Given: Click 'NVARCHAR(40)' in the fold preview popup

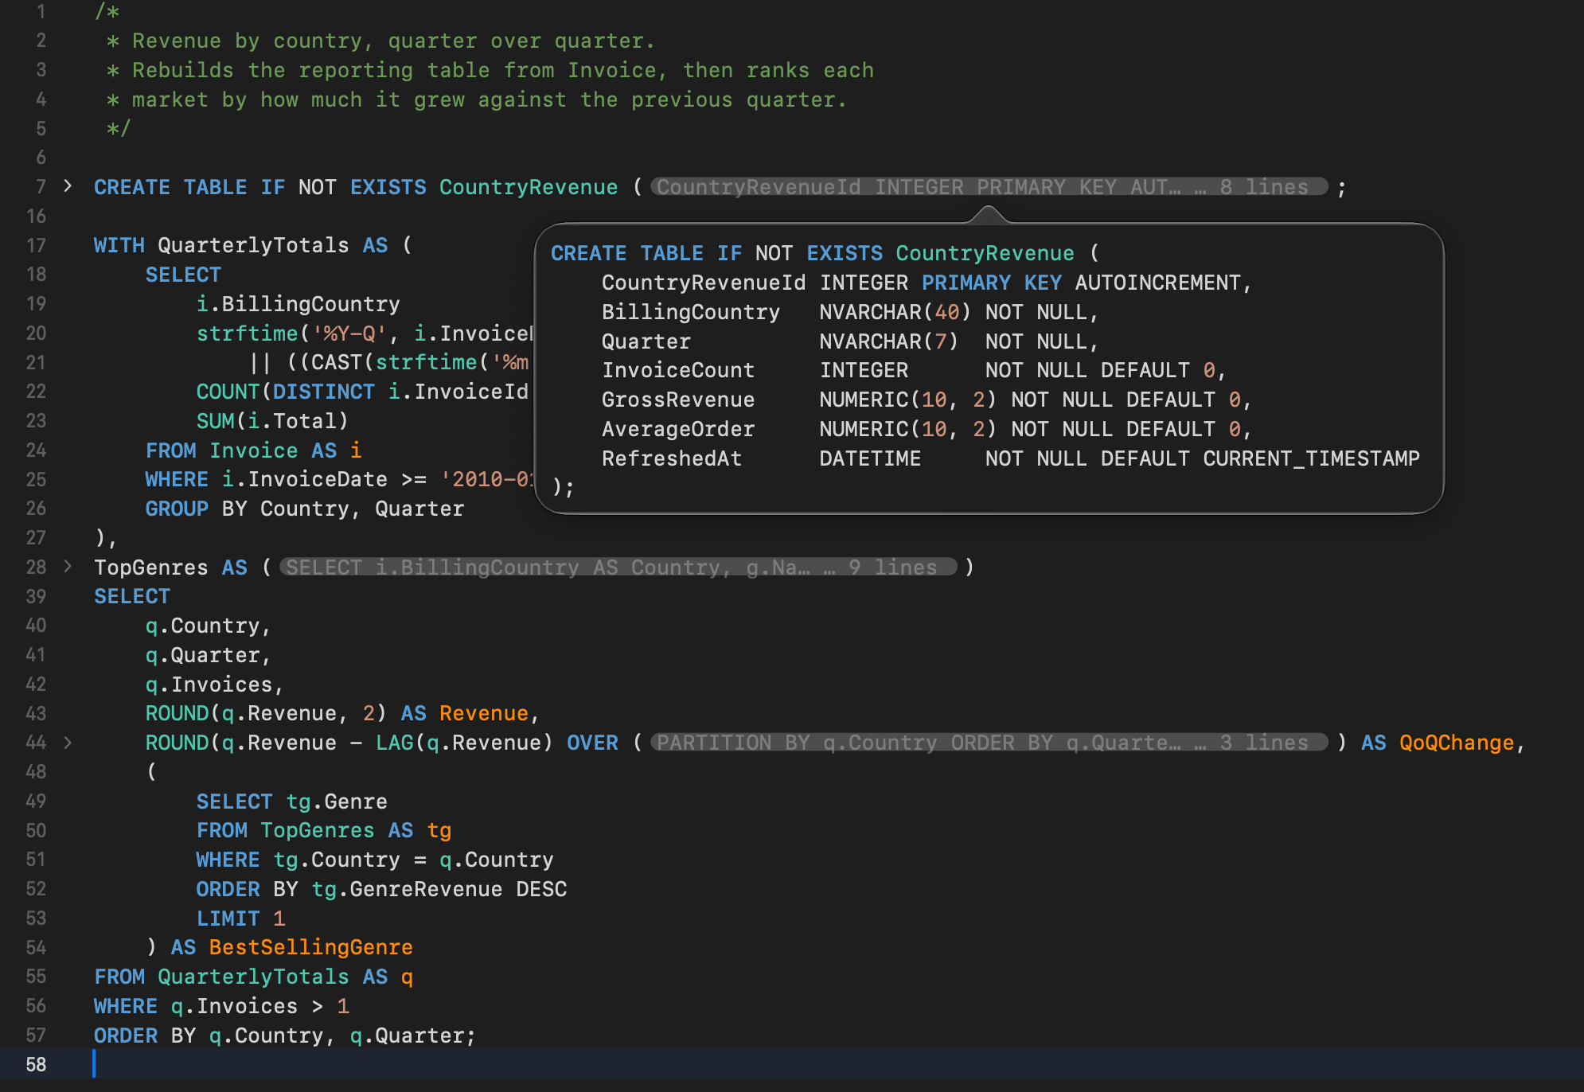Looking at the screenshot, I should [x=895, y=312].
